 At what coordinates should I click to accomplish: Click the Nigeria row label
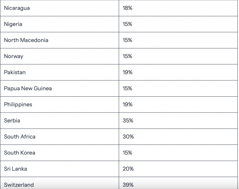click(x=13, y=24)
